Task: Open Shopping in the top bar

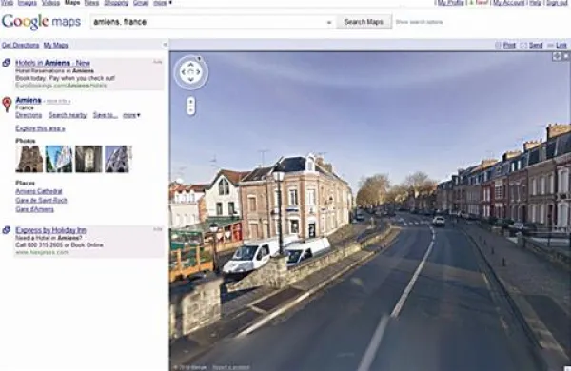Action: [116, 3]
